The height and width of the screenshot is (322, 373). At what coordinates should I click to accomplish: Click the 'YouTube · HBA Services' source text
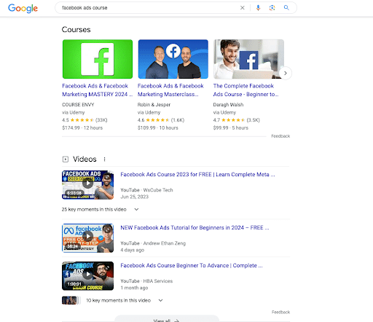146,281
